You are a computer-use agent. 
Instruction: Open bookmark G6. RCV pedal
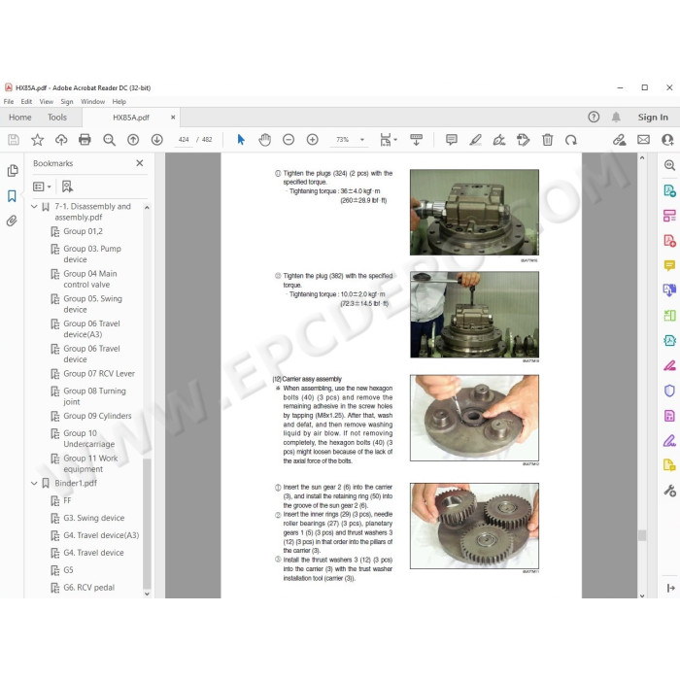click(89, 587)
